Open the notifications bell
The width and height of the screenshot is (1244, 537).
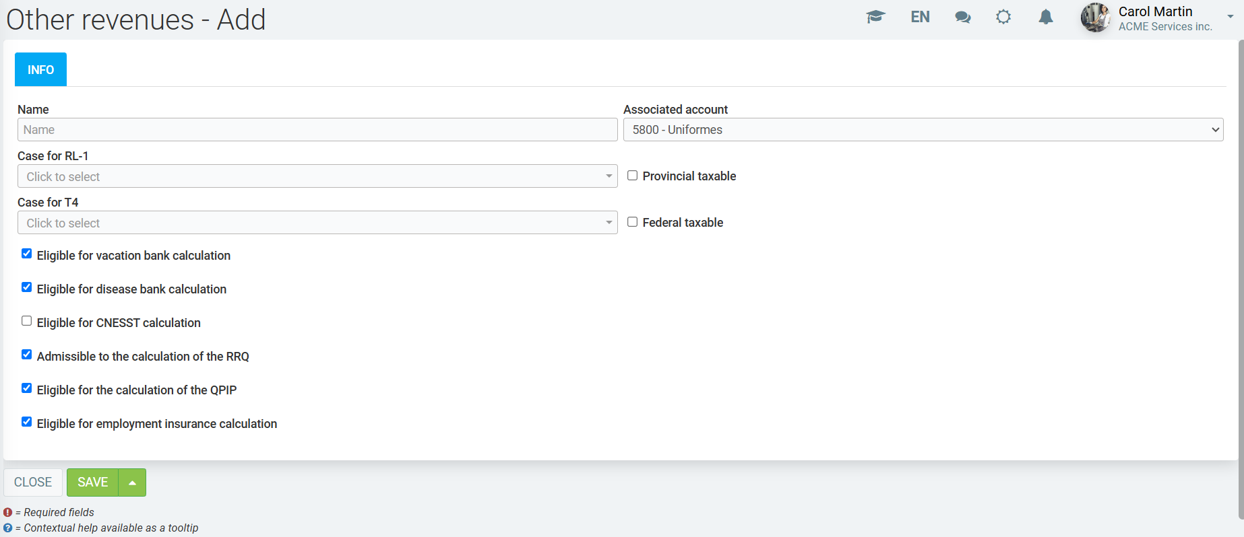point(1045,17)
